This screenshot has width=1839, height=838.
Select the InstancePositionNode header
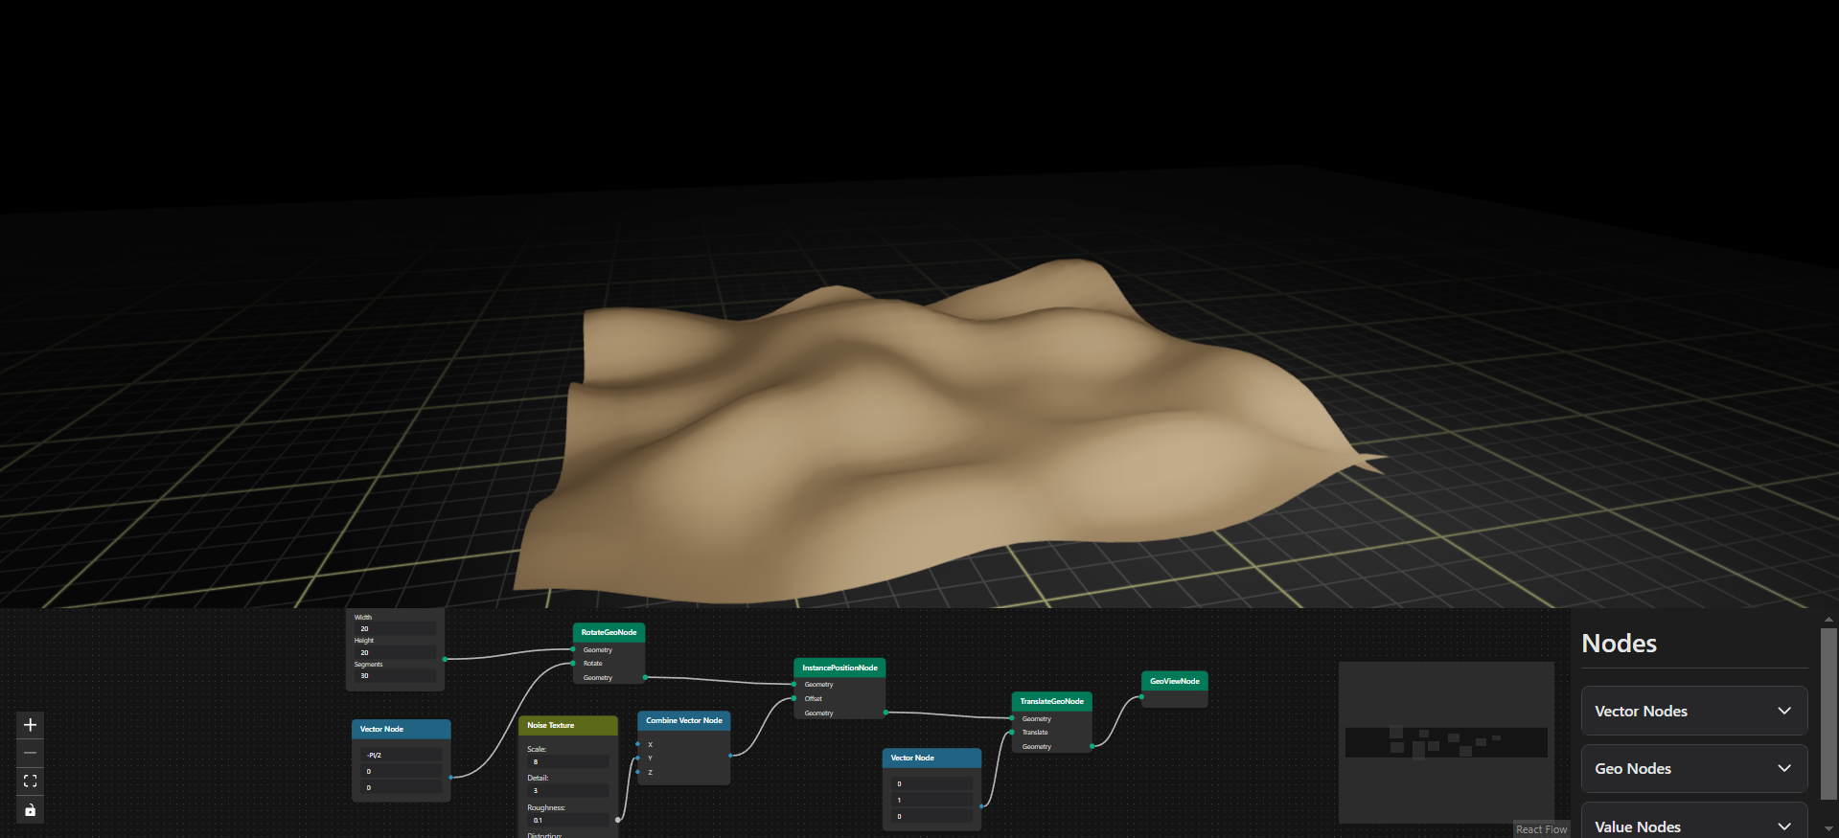pos(839,668)
